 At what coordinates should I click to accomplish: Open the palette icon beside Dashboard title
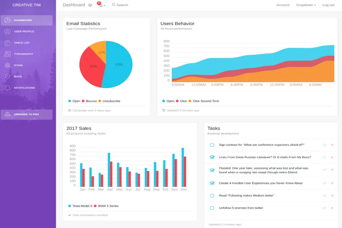pos(90,5)
